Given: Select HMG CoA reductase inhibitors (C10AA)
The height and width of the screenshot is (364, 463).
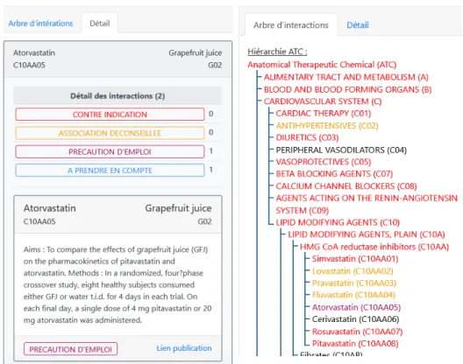Looking at the screenshot, I should point(374,247).
